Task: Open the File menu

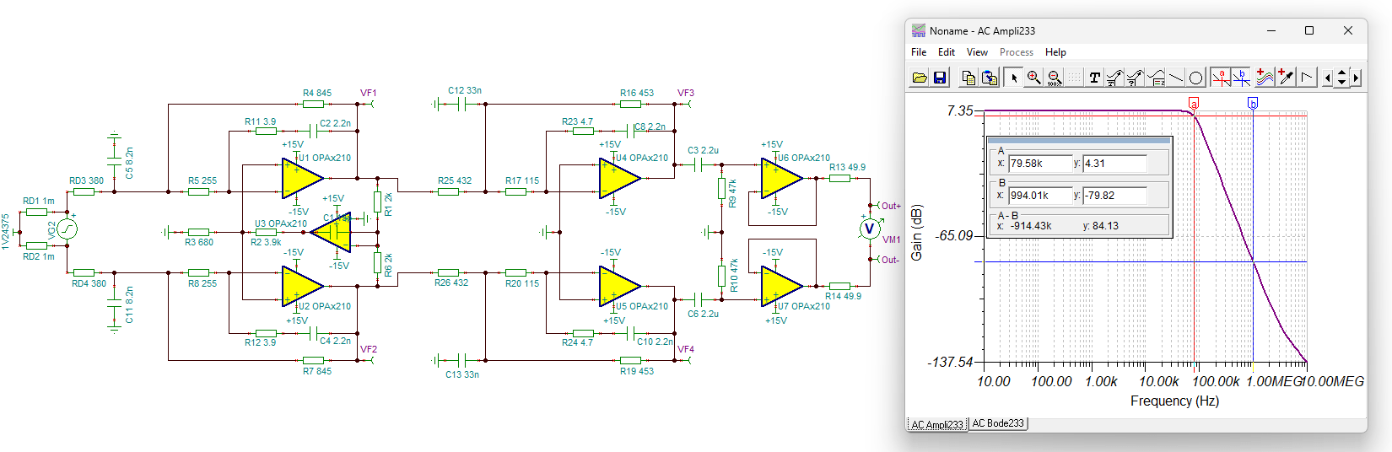Action: pyautogui.click(x=919, y=52)
